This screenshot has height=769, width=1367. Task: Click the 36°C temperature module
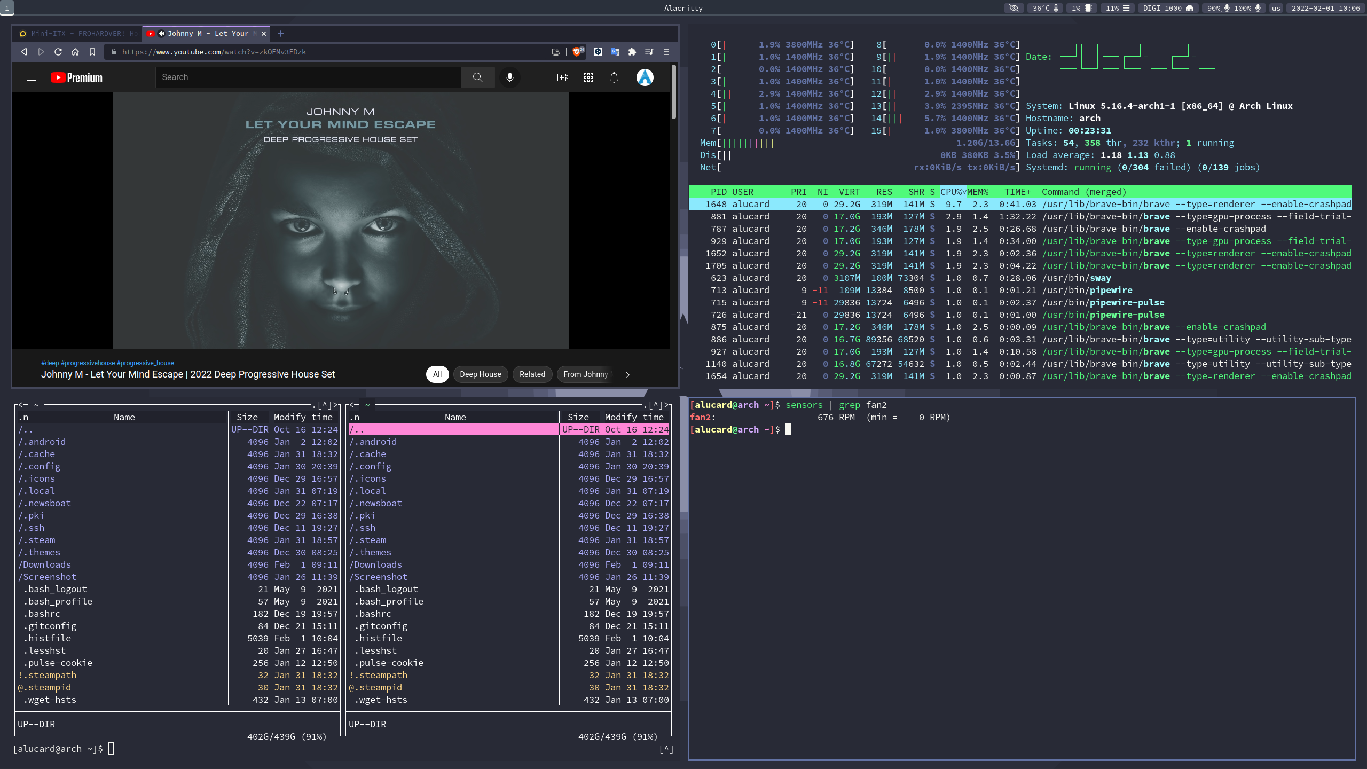pyautogui.click(x=1045, y=8)
